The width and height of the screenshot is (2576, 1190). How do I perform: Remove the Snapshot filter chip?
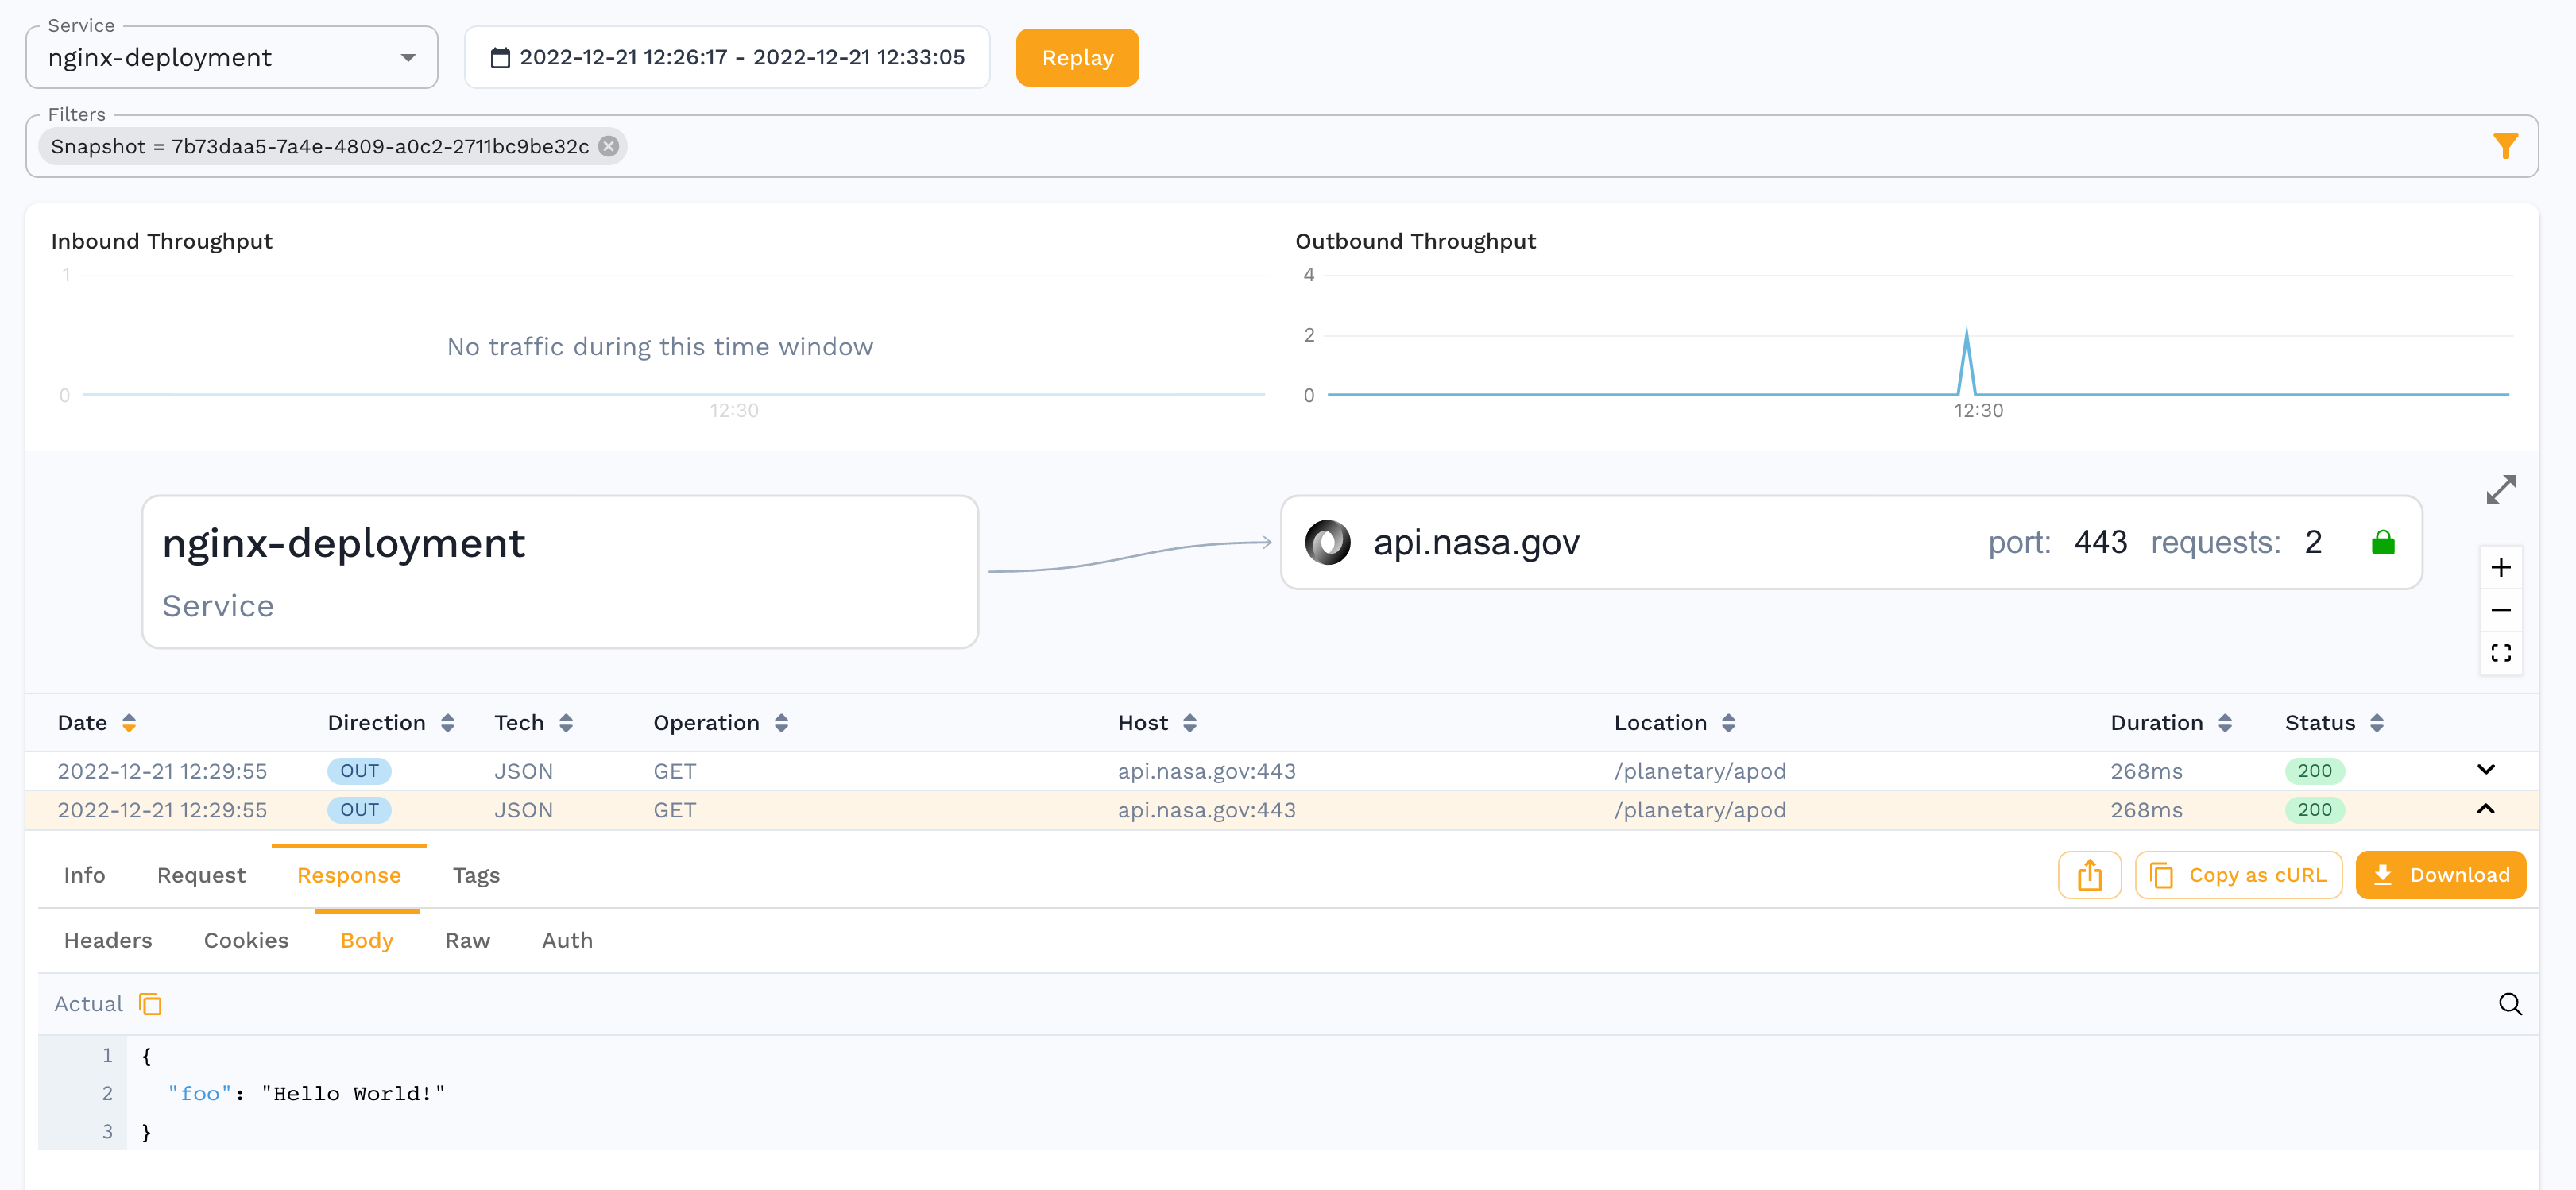pyautogui.click(x=608, y=146)
